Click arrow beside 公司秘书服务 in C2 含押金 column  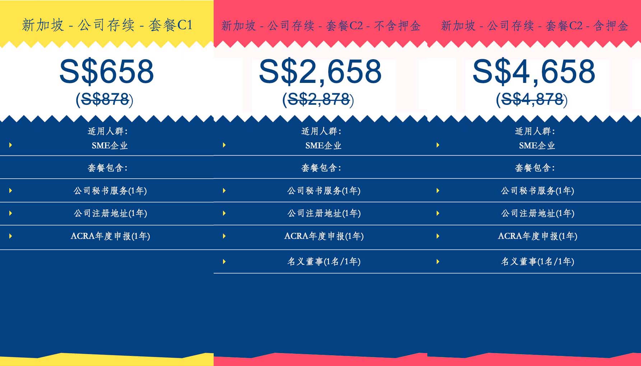click(438, 191)
